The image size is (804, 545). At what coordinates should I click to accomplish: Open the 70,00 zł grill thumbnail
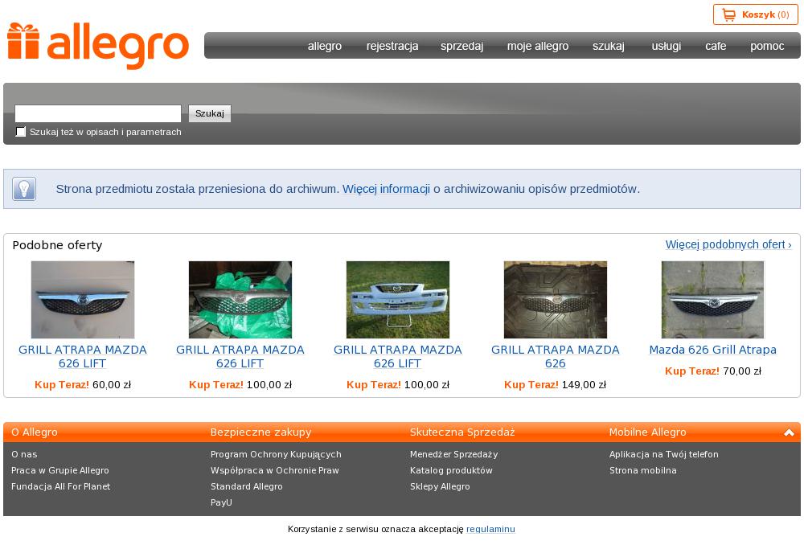[x=712, y=299]
